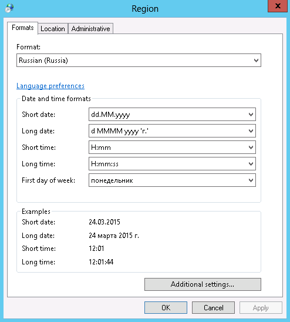This screenshot has width=290, height=322.
Task: Click the Cancel button
Action: [x=213, y=308]
